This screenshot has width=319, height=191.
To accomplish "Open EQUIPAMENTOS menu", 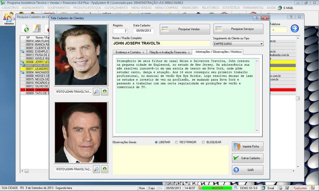I will click(59, 8).
